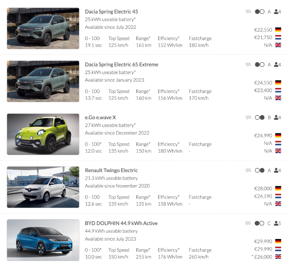Click the 180 km/h fastcharge value
This screenshot has width=287, height=265.
199,45
